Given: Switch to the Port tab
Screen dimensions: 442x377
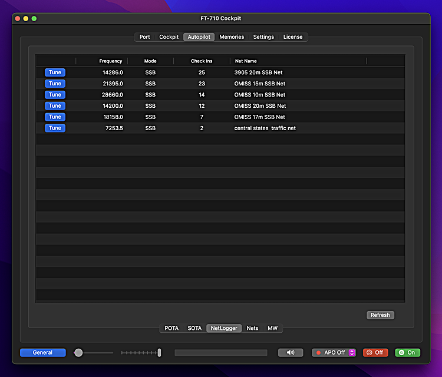Looking at the screenshot, I should click(x=144, y=37).
